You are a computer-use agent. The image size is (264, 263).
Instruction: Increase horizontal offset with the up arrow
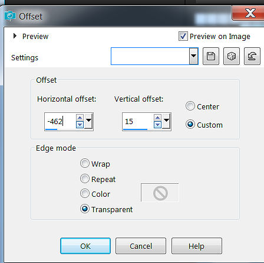pos(80,118)
